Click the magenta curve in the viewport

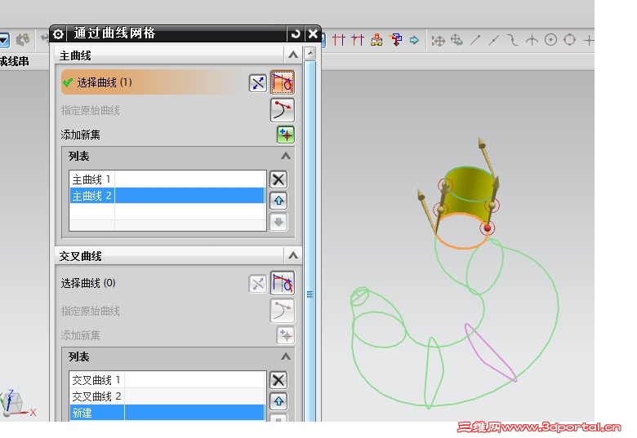click(x=489, y=352)
